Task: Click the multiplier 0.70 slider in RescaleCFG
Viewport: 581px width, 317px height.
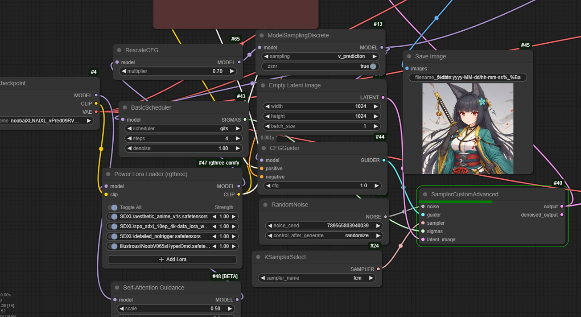Action: [x=178, y=71]
